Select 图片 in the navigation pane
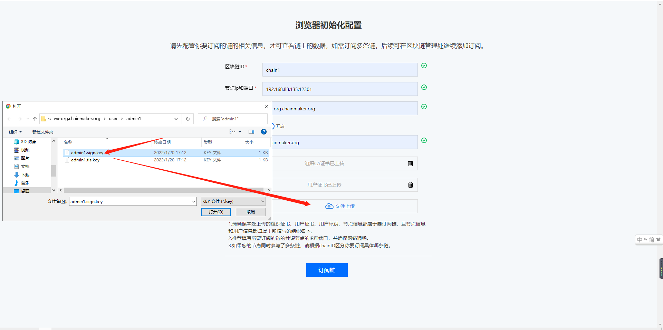Image resolution: width=663 pixels, height=330 pixels. (22, 158)
